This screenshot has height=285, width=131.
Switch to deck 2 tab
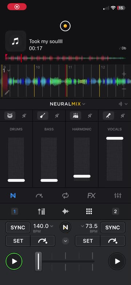[115, 212]
